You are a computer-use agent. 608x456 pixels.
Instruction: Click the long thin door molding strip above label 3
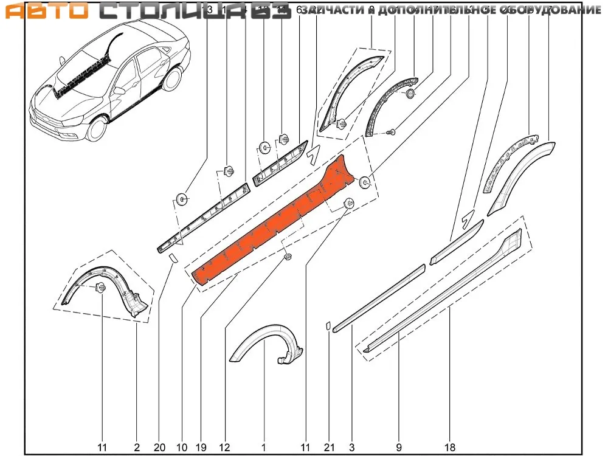[379, 296]
